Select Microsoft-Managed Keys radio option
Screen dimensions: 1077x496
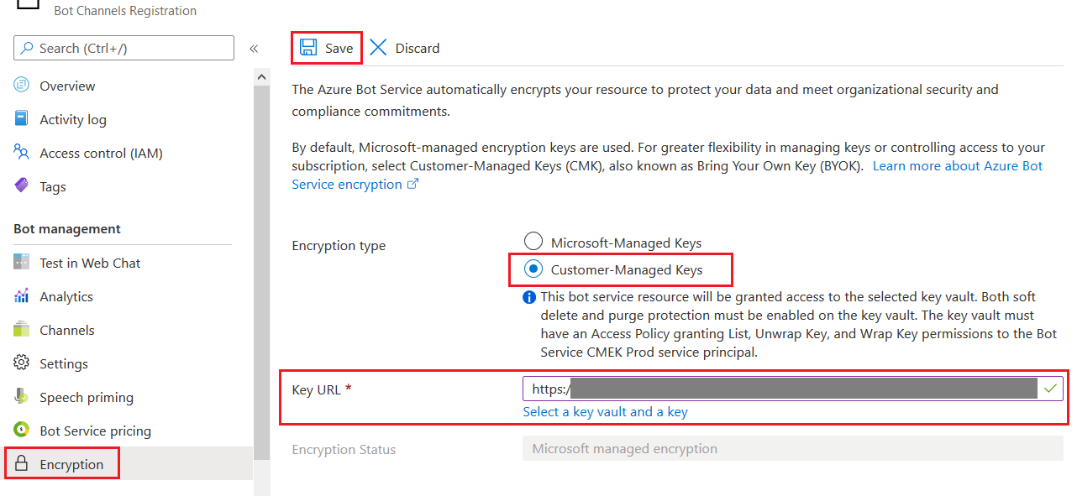point(533,243)
